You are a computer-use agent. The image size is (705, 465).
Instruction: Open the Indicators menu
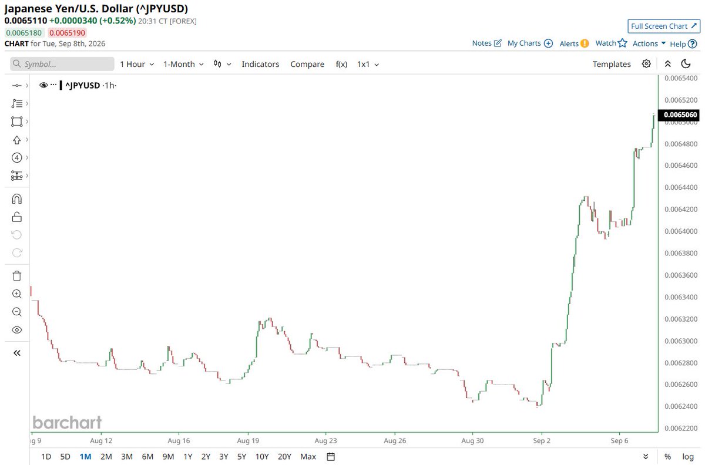point(260,64)
